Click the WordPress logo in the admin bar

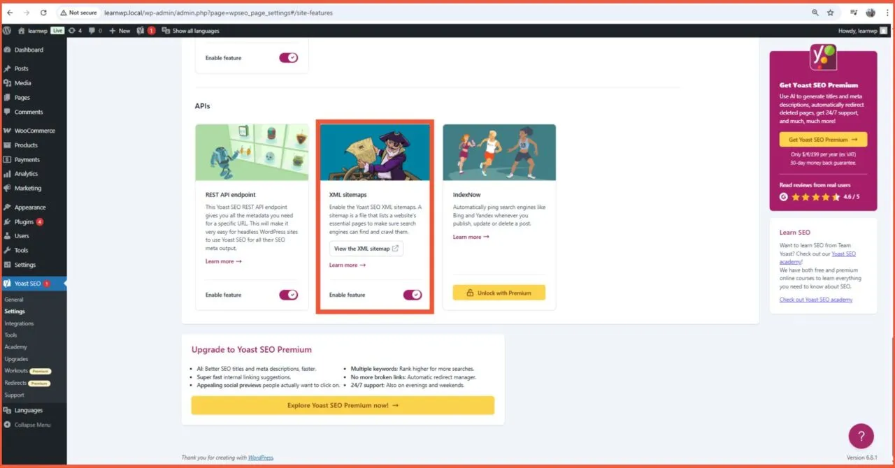(7, 30)
